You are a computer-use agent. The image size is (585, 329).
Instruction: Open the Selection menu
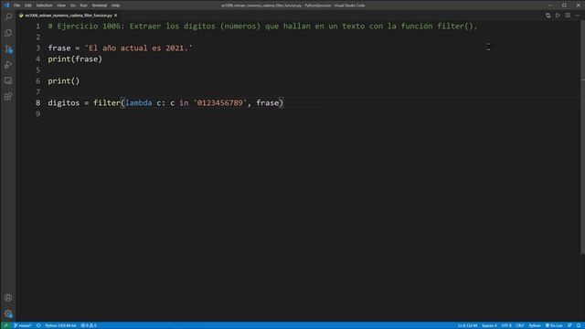(44, 5)
